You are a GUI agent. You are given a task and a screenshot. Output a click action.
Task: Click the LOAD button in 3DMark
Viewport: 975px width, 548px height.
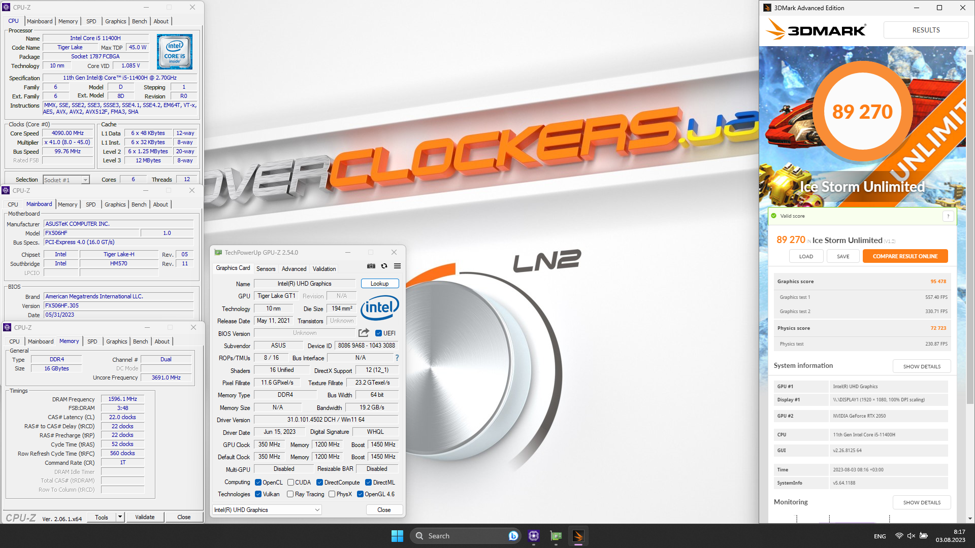[x=806, y=256]
